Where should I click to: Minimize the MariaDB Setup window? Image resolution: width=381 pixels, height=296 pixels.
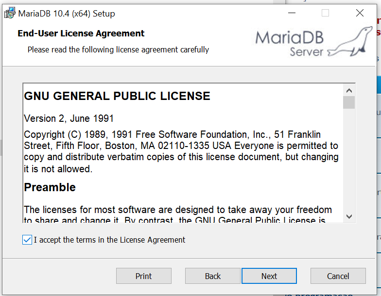[x=292, y=14]
